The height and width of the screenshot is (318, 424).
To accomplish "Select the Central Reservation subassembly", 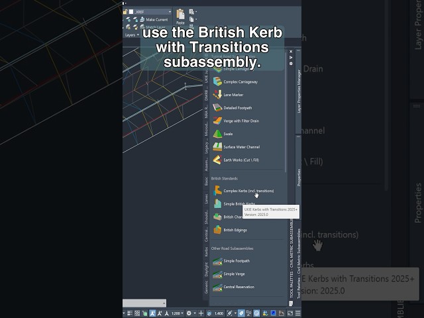I will 233,287.
